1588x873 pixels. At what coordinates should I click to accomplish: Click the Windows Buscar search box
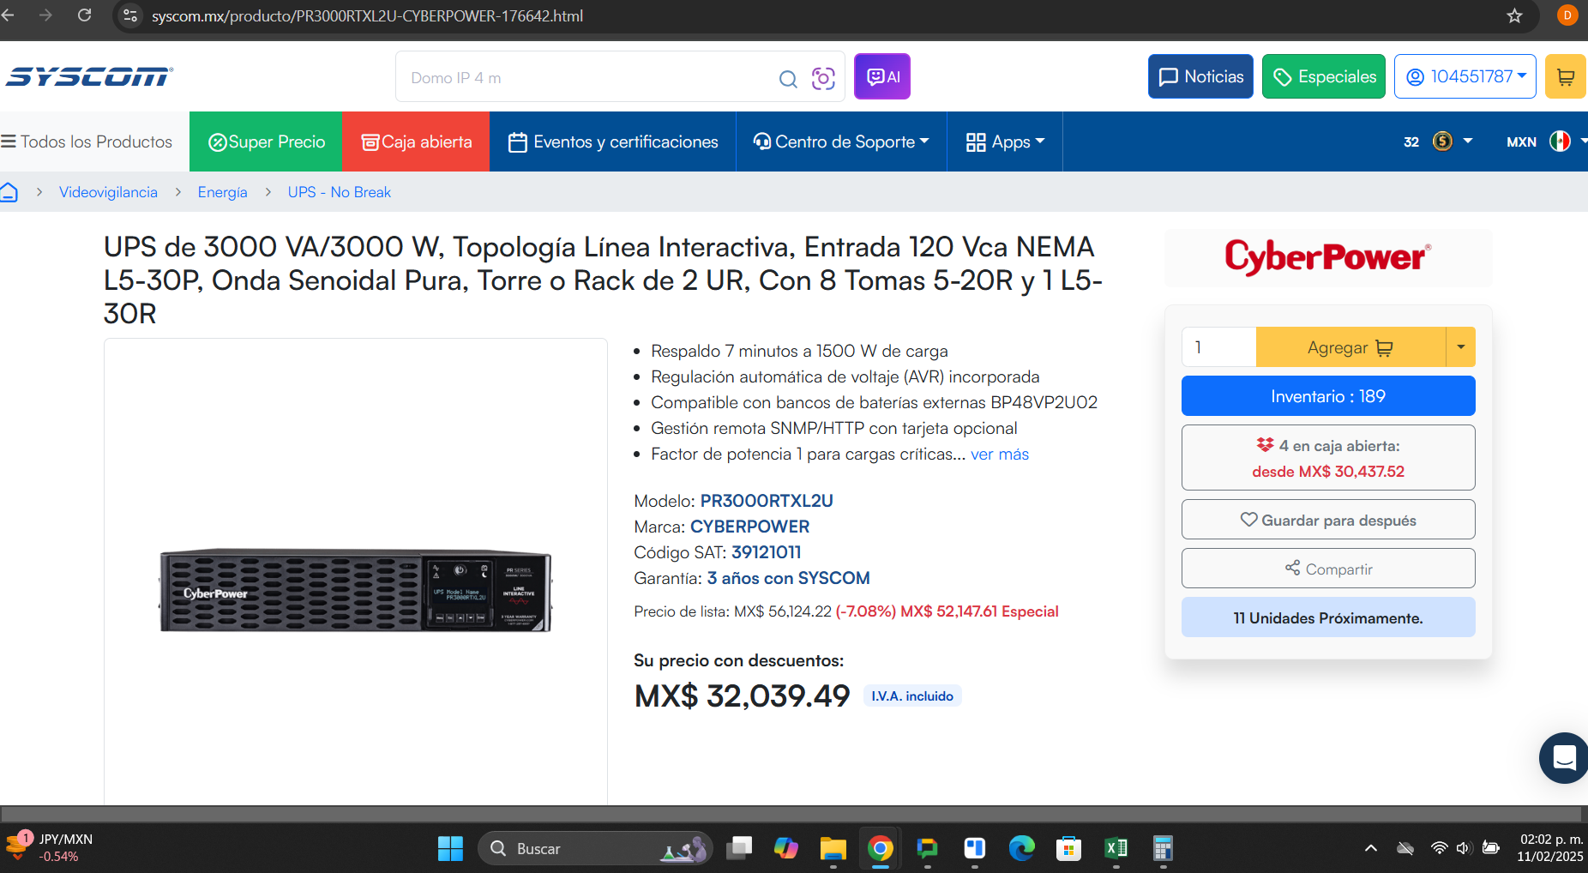(595, 848)
